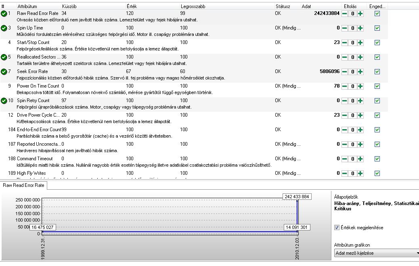The image size is (419, 266).
Task: Increase offset for Spin Up Time
Action: (360, 28)
